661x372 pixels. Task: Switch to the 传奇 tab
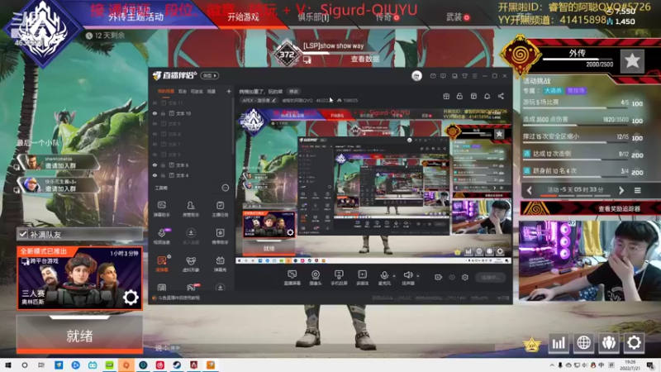[x=387, y=17]
